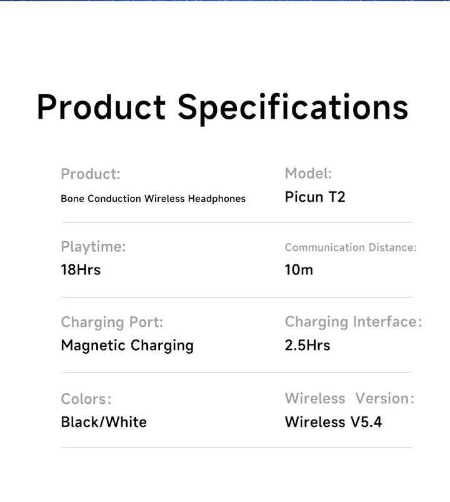Select the gray "Product:" field label
Screen dimensions: 450x502
pyautogui.click(x=91, y=174)
